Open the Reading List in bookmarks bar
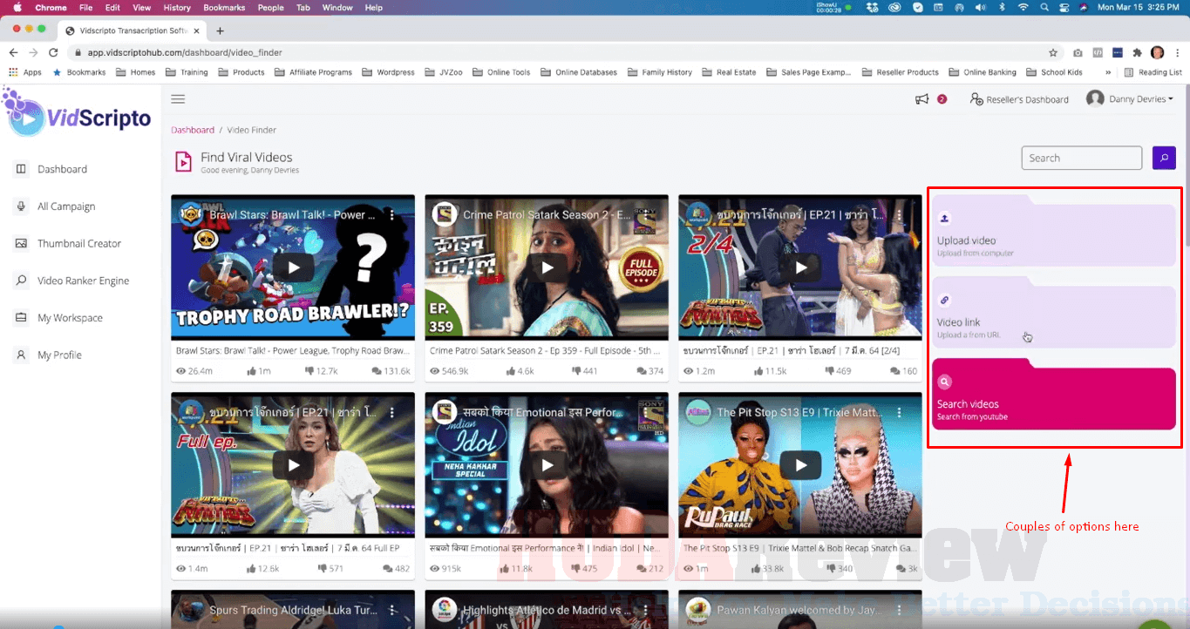This screenshot has height=629, width=1190. pos(1153,72)
